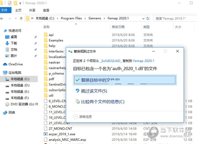Open 文档 in quick access

pos(14,49)
